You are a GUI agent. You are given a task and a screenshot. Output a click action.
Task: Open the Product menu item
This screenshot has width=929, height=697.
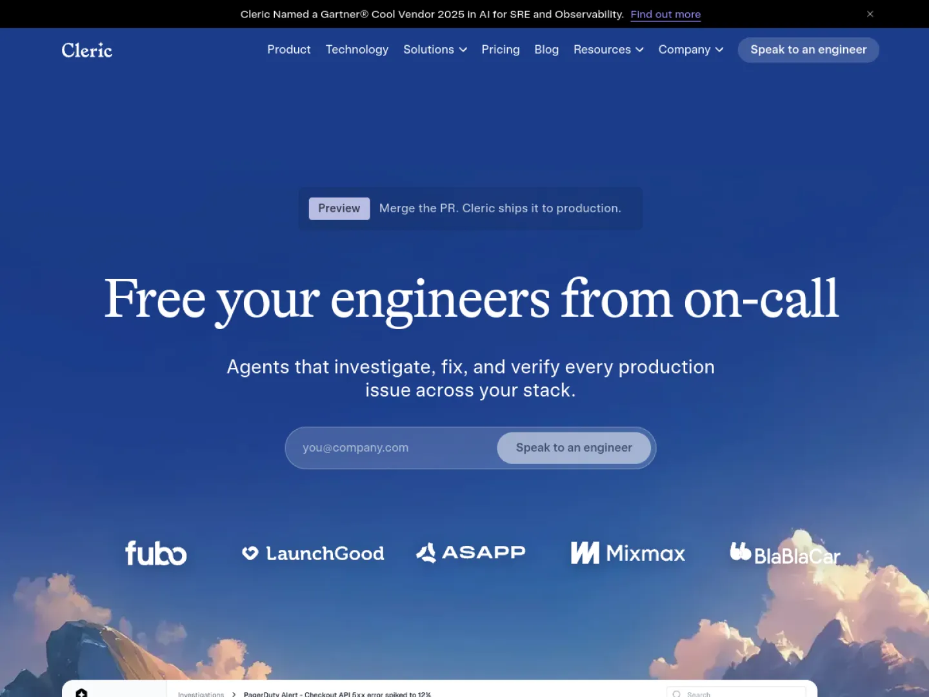(x=289, y=50)
